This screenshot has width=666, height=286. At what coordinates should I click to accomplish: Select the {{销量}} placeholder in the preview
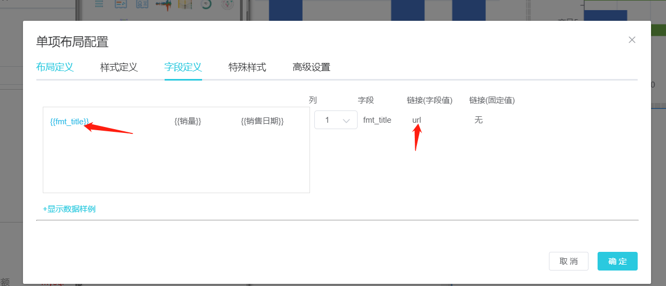tap(188, 122)
